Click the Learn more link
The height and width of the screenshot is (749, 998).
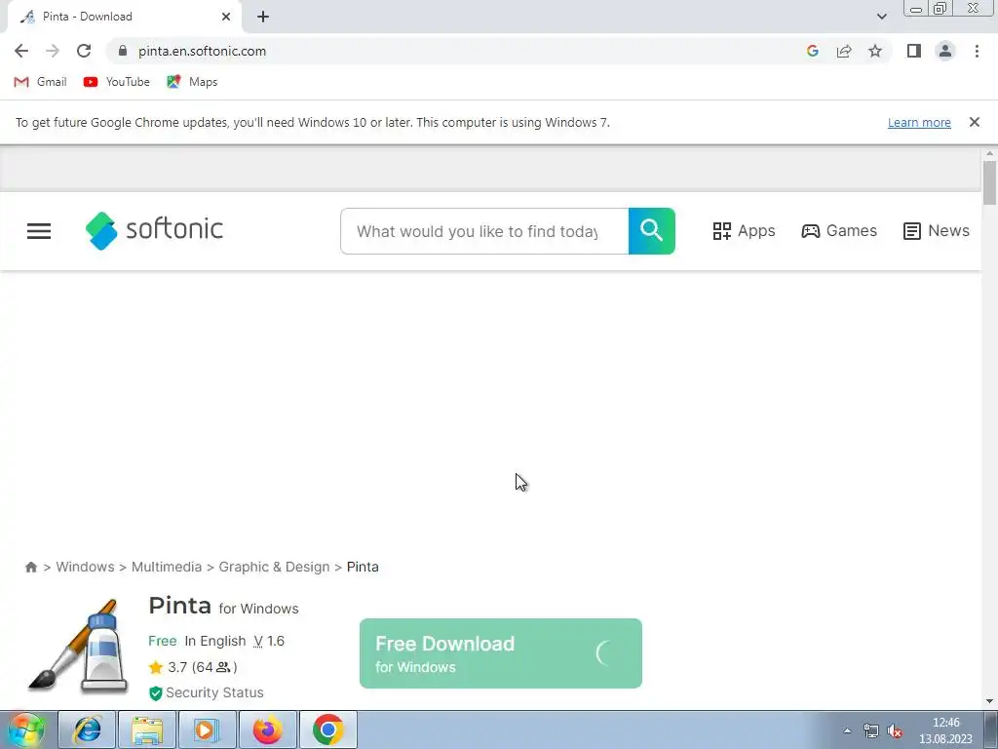point(919,122)
